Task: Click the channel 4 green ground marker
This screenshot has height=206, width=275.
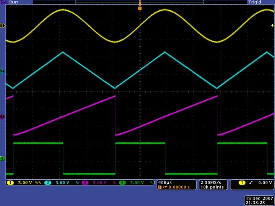Action: (2, 159)
